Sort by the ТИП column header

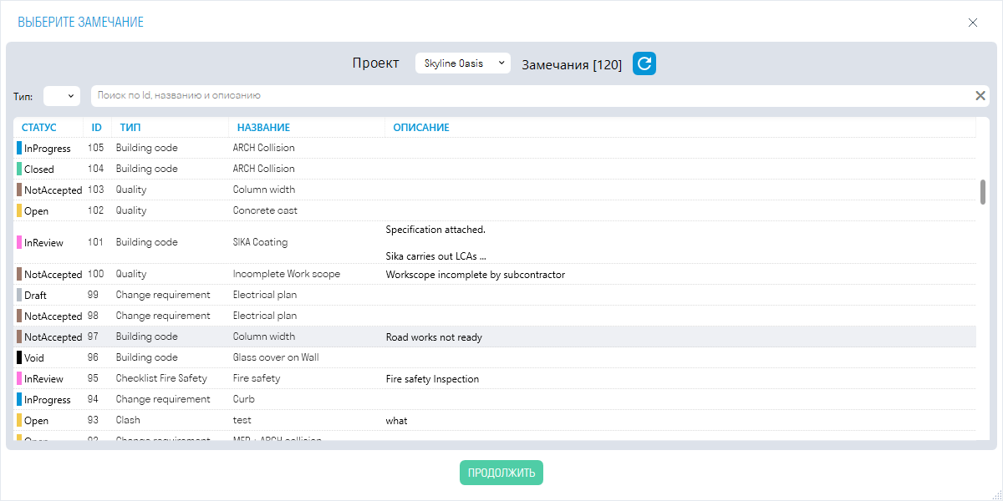130,128
